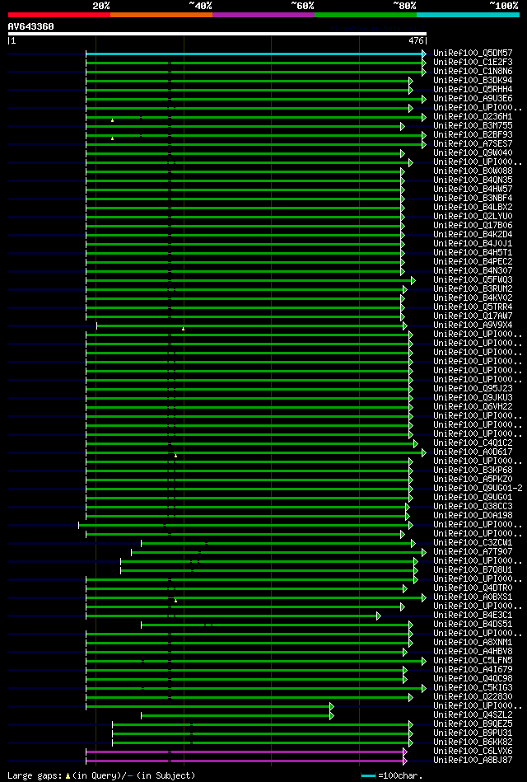Select the UniRef100_B4K2D4 label

pos(473,234)
